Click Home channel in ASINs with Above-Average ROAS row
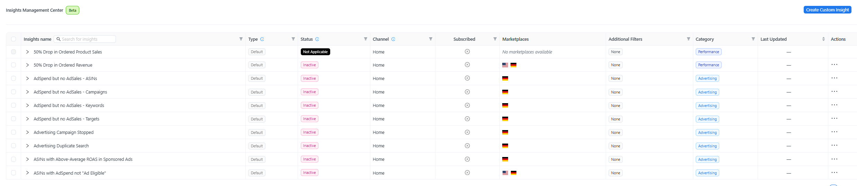This screenshot has height=186, width=857. coord(379,159)
